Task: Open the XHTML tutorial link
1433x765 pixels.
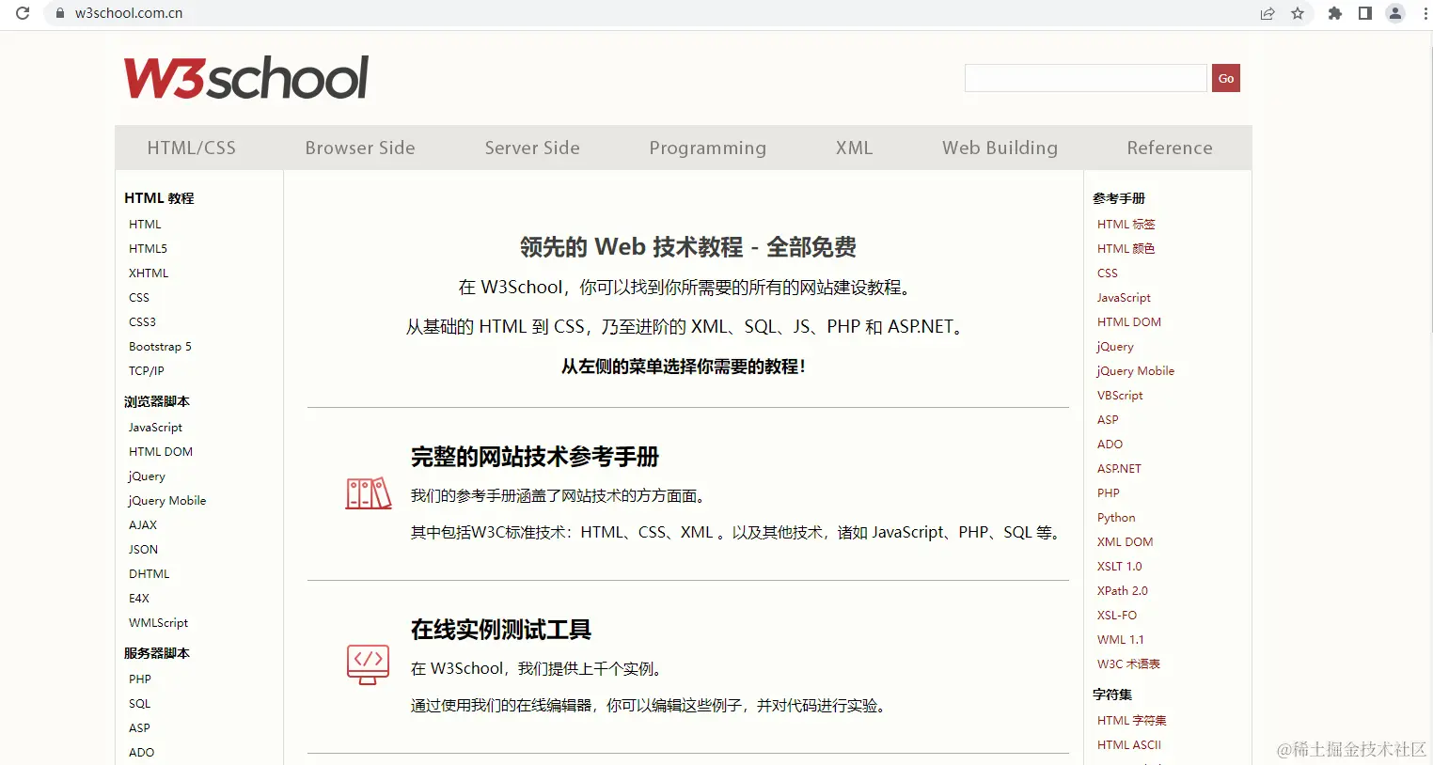Action: point(149,273)
